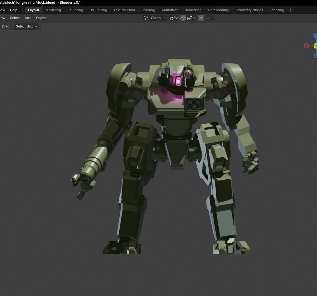This screenshot has height=296, width=317.
Task: Add a new workspace with plus icon
Action: click(x=291, y=10)
